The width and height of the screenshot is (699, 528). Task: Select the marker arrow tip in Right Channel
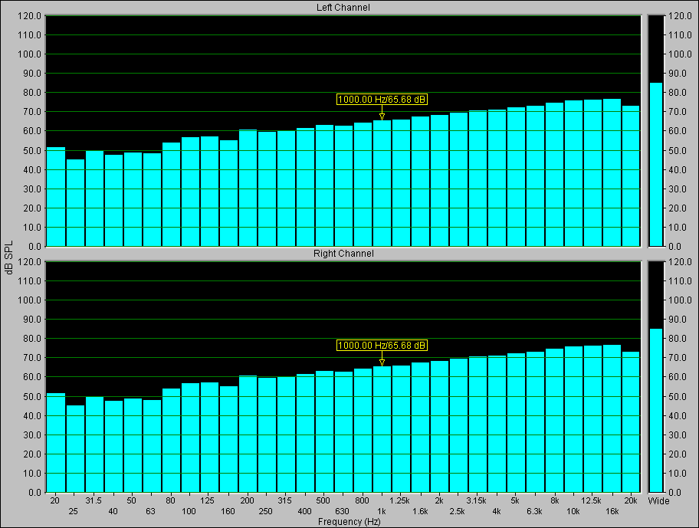point(382,363)
